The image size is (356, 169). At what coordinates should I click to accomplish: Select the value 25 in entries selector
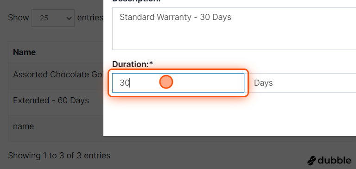[44, 18]
